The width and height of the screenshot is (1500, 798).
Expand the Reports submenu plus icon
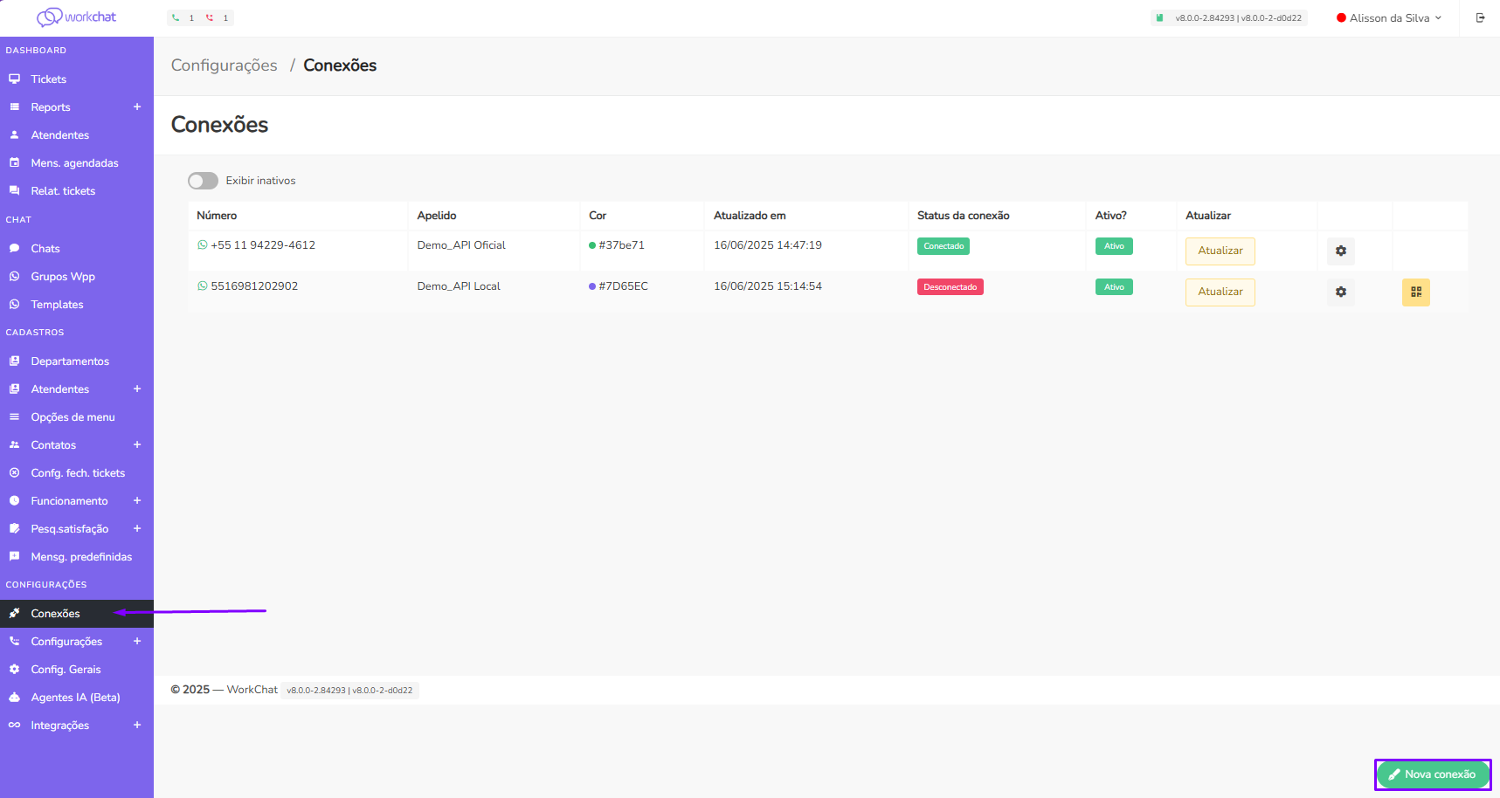[x=137, y=107]
